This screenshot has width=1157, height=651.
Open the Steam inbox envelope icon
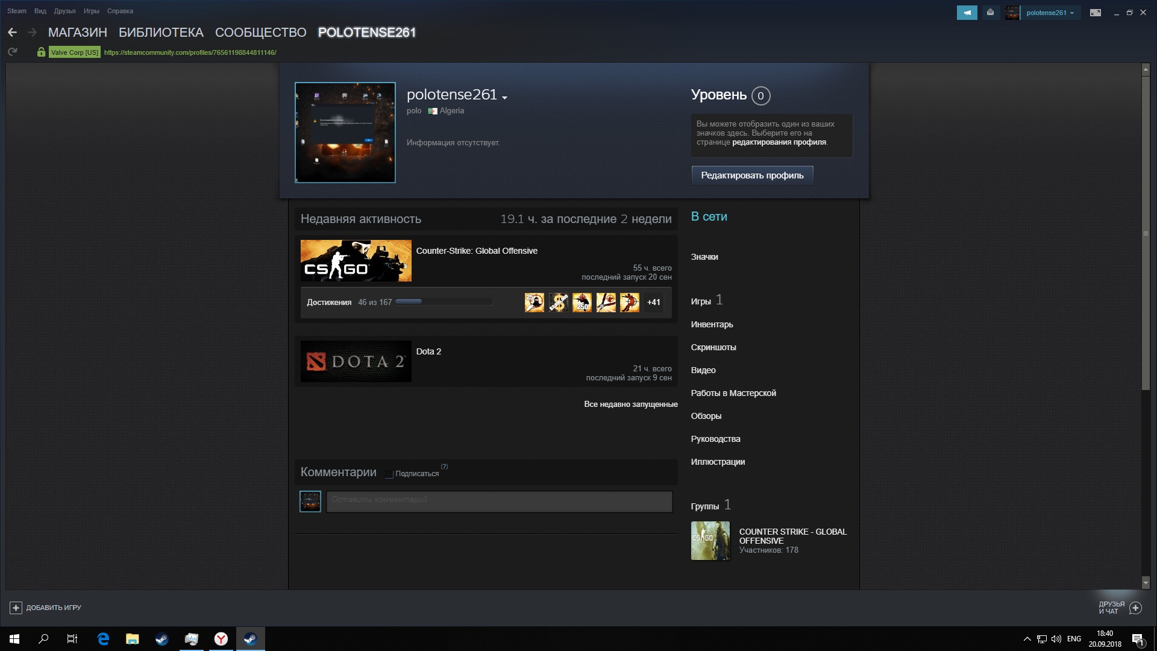tap(990, 13)
